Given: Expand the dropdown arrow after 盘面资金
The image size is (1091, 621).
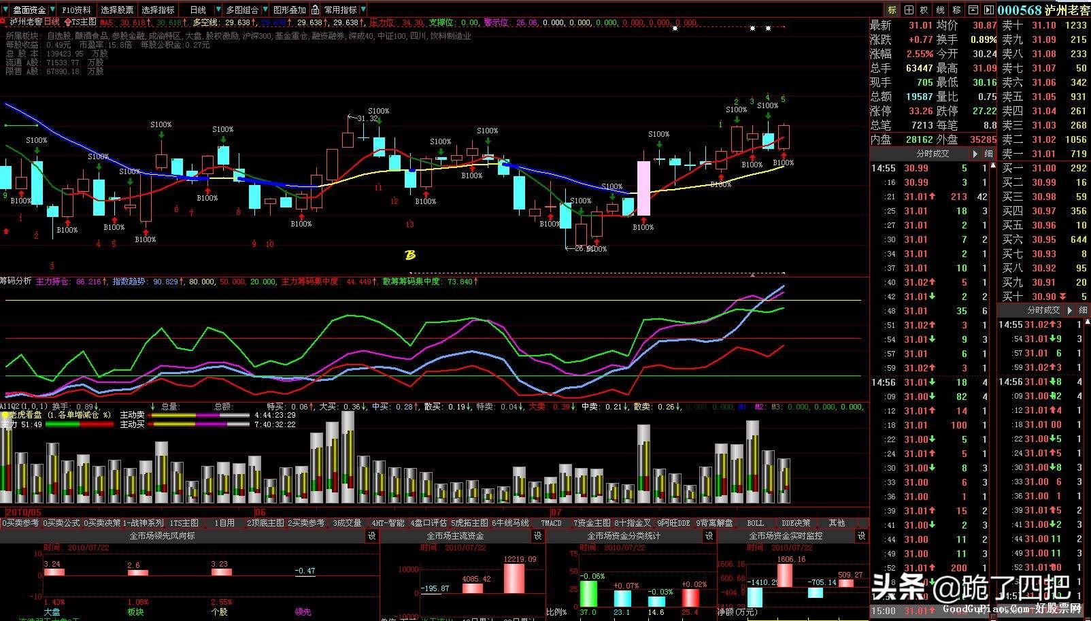Looking at the screenshot, I should [x=52, y=10].
